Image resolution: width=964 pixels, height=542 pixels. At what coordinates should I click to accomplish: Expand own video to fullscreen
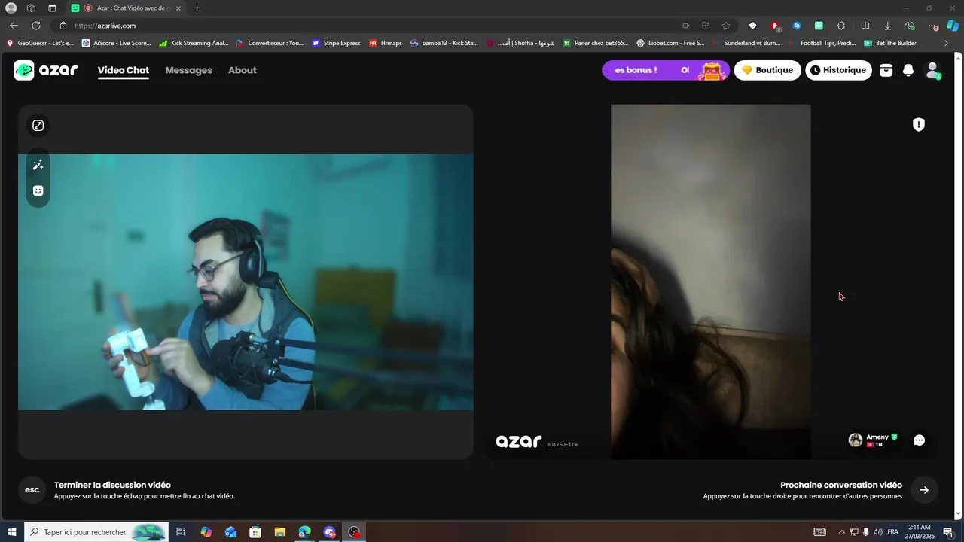point(38,126)
